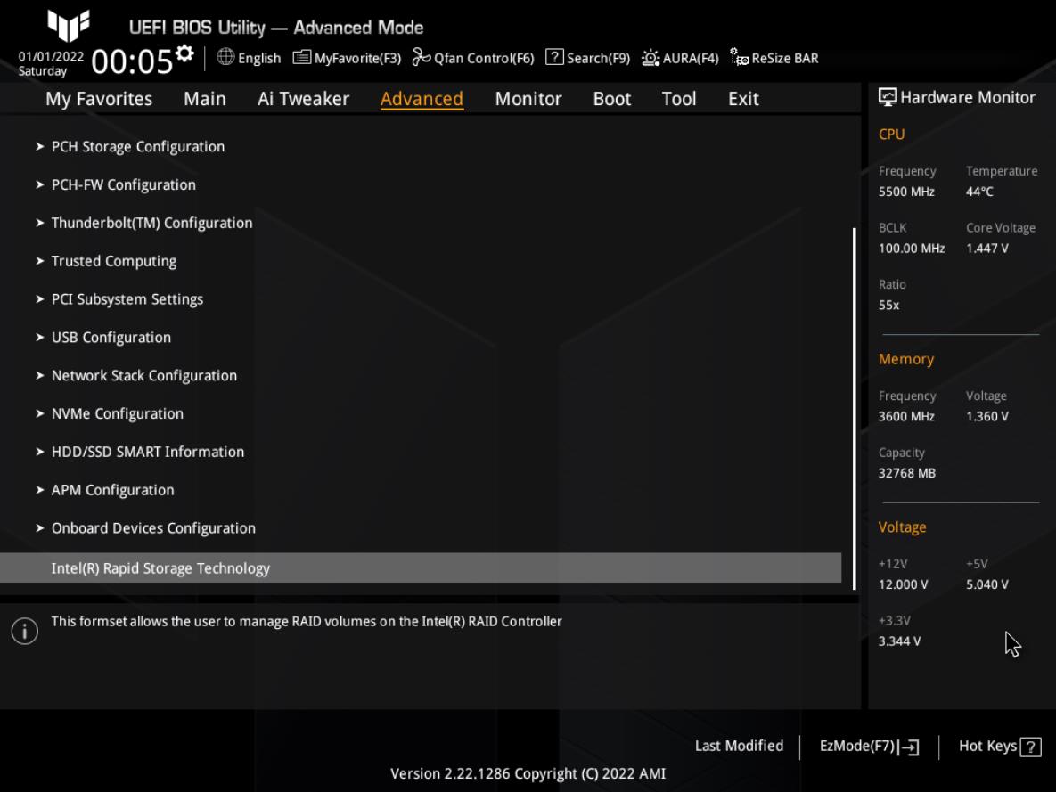Click the Hot Keys question mark icon
This screenshot has width=1056, height=792.
(1031, 747)
